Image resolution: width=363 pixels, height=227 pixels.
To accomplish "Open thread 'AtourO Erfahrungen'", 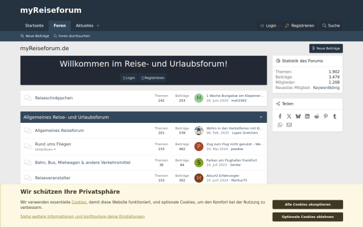I will (x=223, y=176).
